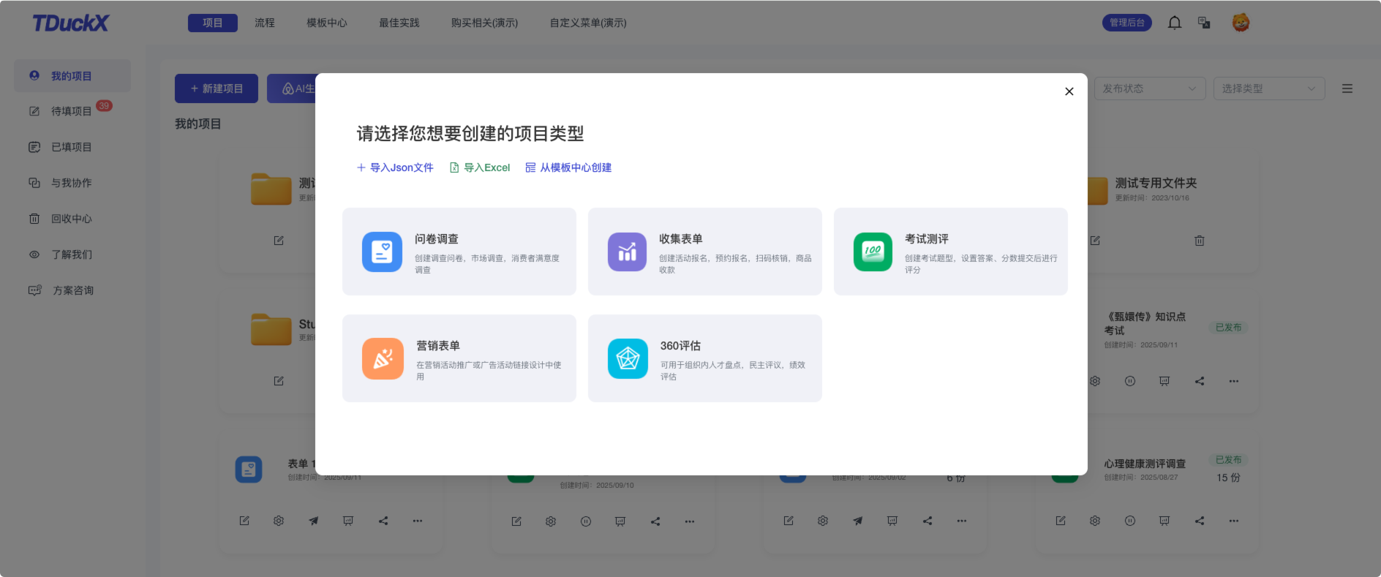Click the orange 营销表单 party icon
This screenshot has height=577, width=1381.
(383, 358)
